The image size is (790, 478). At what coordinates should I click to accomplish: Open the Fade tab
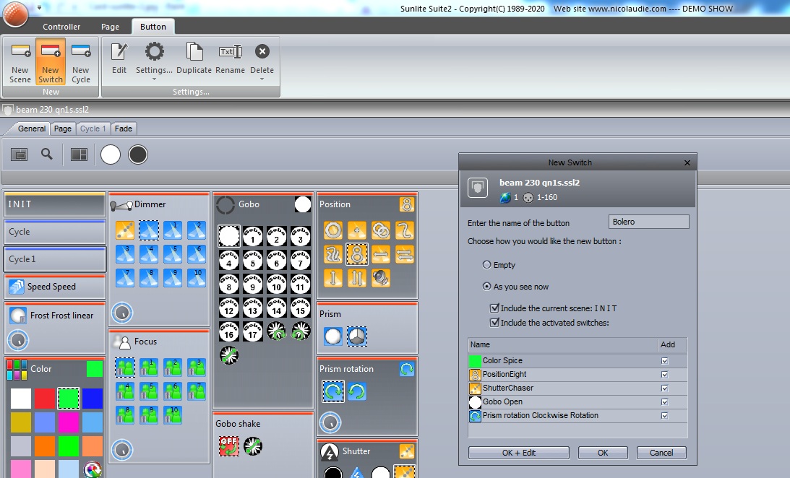124,129
